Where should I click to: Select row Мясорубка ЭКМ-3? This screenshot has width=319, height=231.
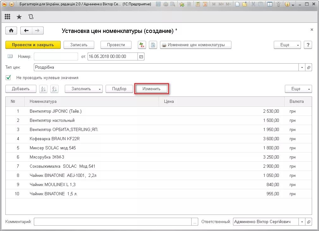[159, 157]
